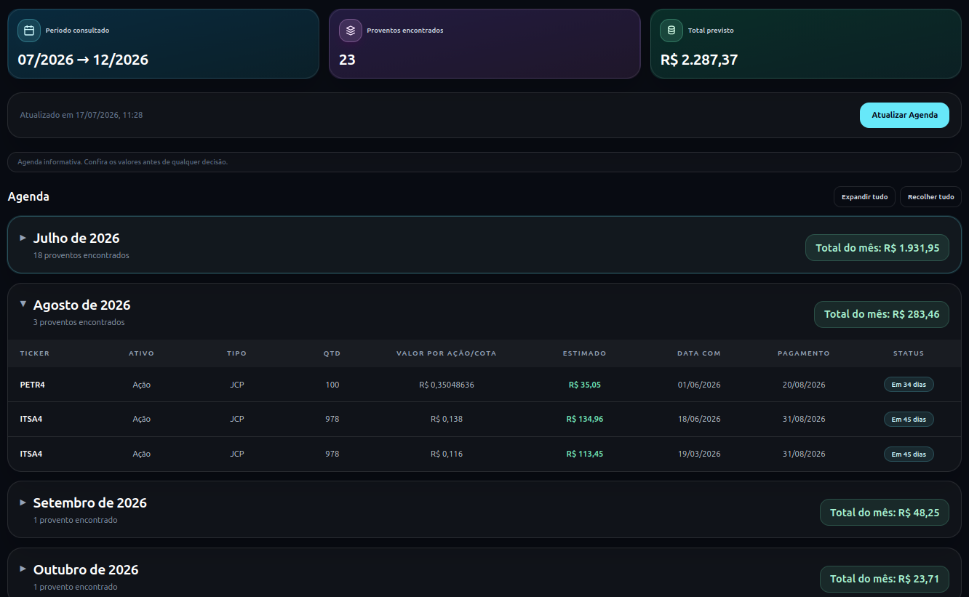This screenshot has width=969, height=597.
Task: Click Total do mês R$ 283,46 badge
Action: [882, 314]
